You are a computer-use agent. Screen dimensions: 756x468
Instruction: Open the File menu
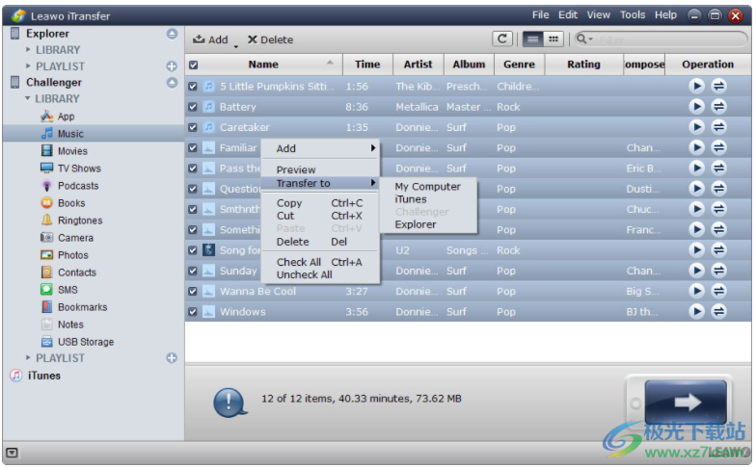point(540,15)
